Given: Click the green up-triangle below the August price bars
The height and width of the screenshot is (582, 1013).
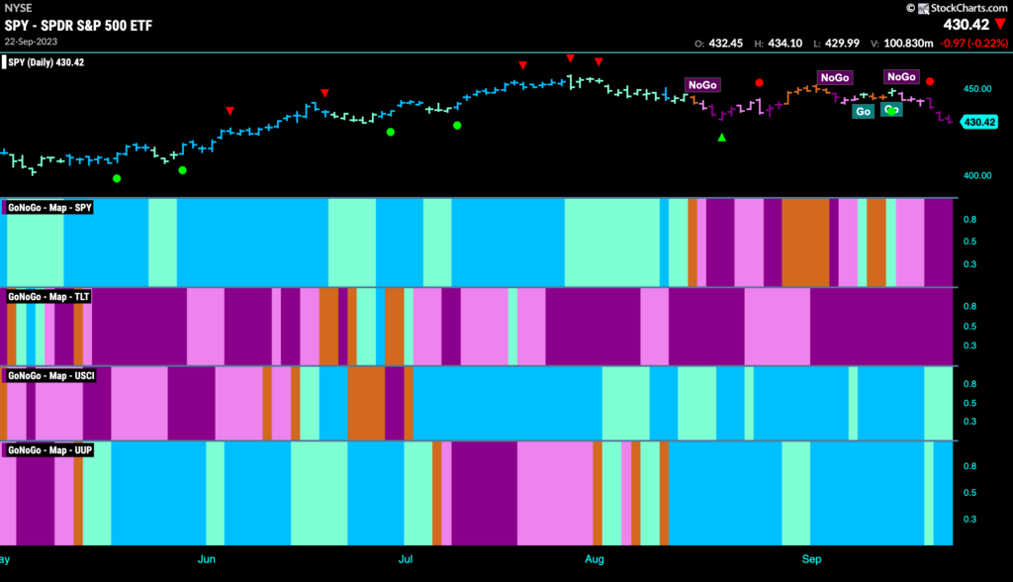Looking at the screenshot, I should tap(721, 138).
